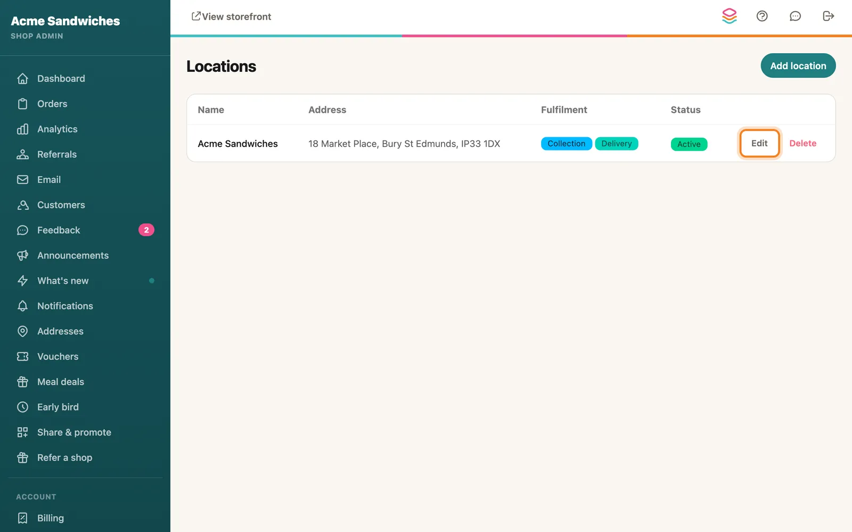Click the Feedback speech bubble icon

pyautogui.click(x=22, y=230)
